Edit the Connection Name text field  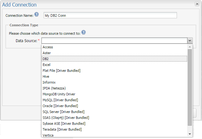click(110, 15)
